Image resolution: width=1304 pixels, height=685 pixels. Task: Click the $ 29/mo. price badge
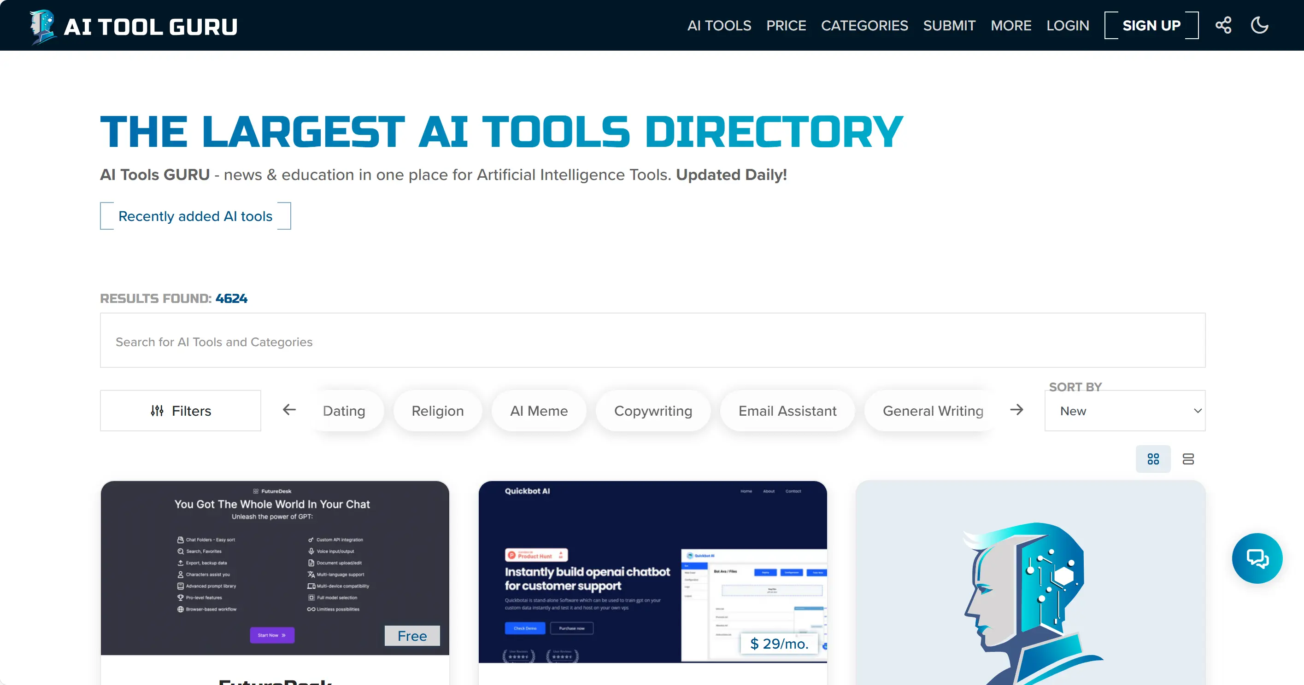[779, 643]
